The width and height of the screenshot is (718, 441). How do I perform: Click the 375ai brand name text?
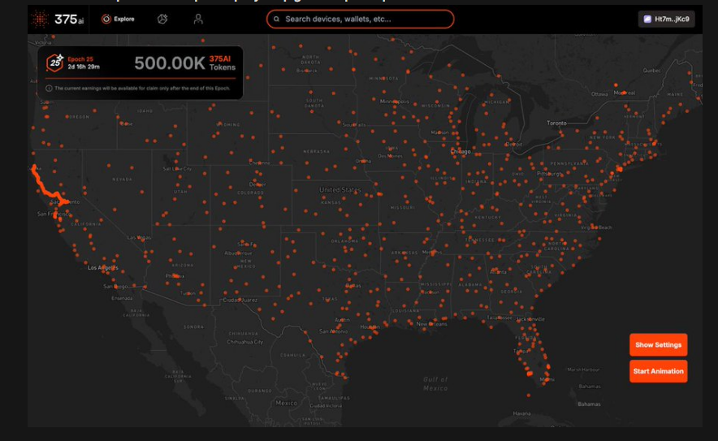point(66,19)
